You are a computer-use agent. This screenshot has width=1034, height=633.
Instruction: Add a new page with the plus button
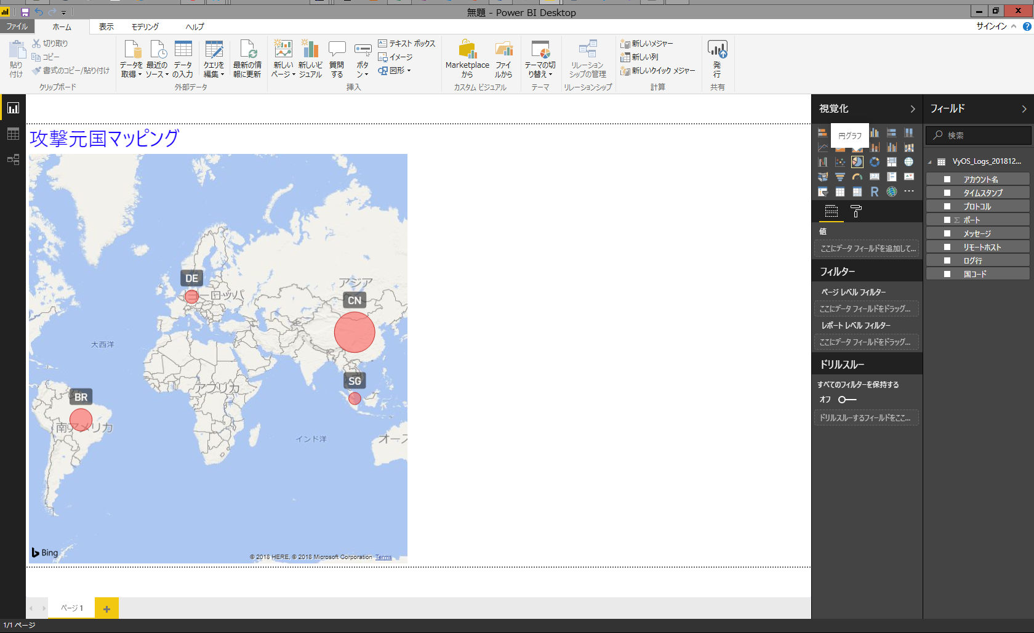click(x=107, y=608)
